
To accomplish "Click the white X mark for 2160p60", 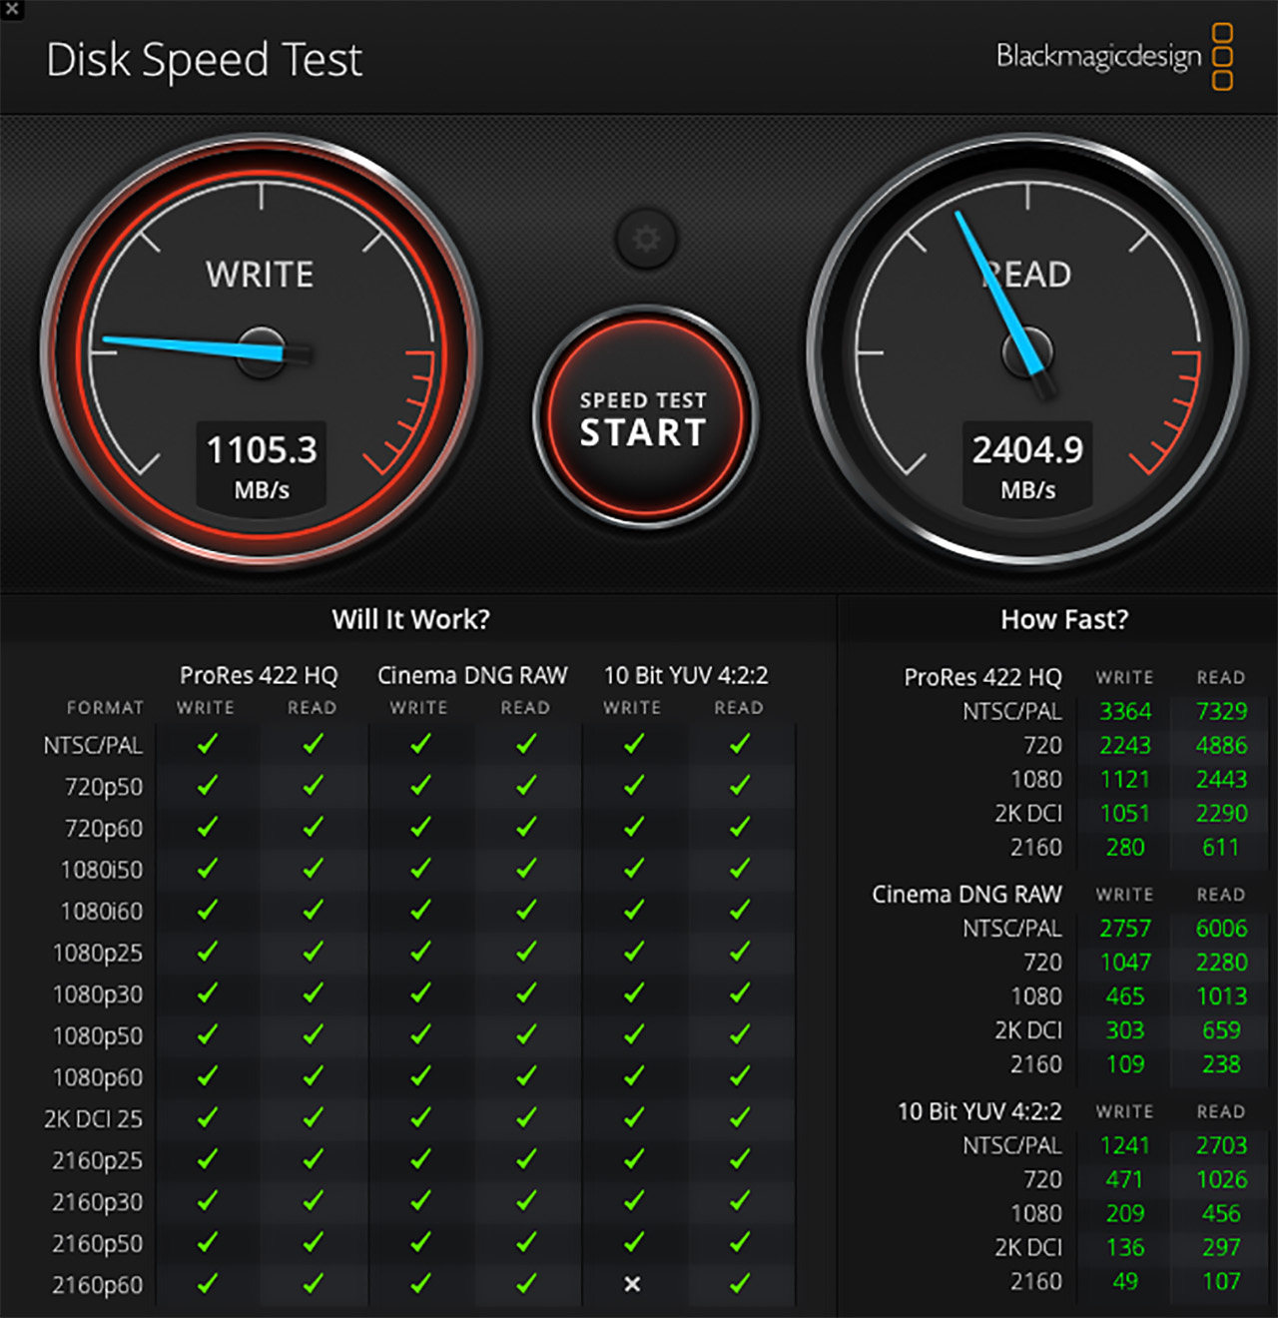I will 632,1284.
